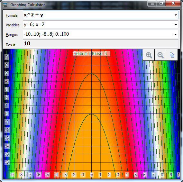Zoom in on the graph
183x182 pixels.
click(149, 55)
